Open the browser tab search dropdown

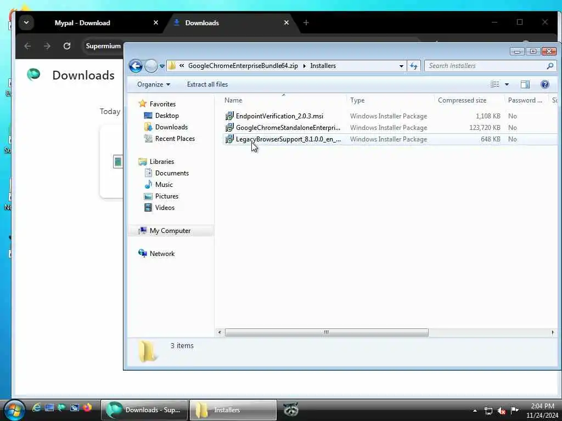click(x=26, y=22)
